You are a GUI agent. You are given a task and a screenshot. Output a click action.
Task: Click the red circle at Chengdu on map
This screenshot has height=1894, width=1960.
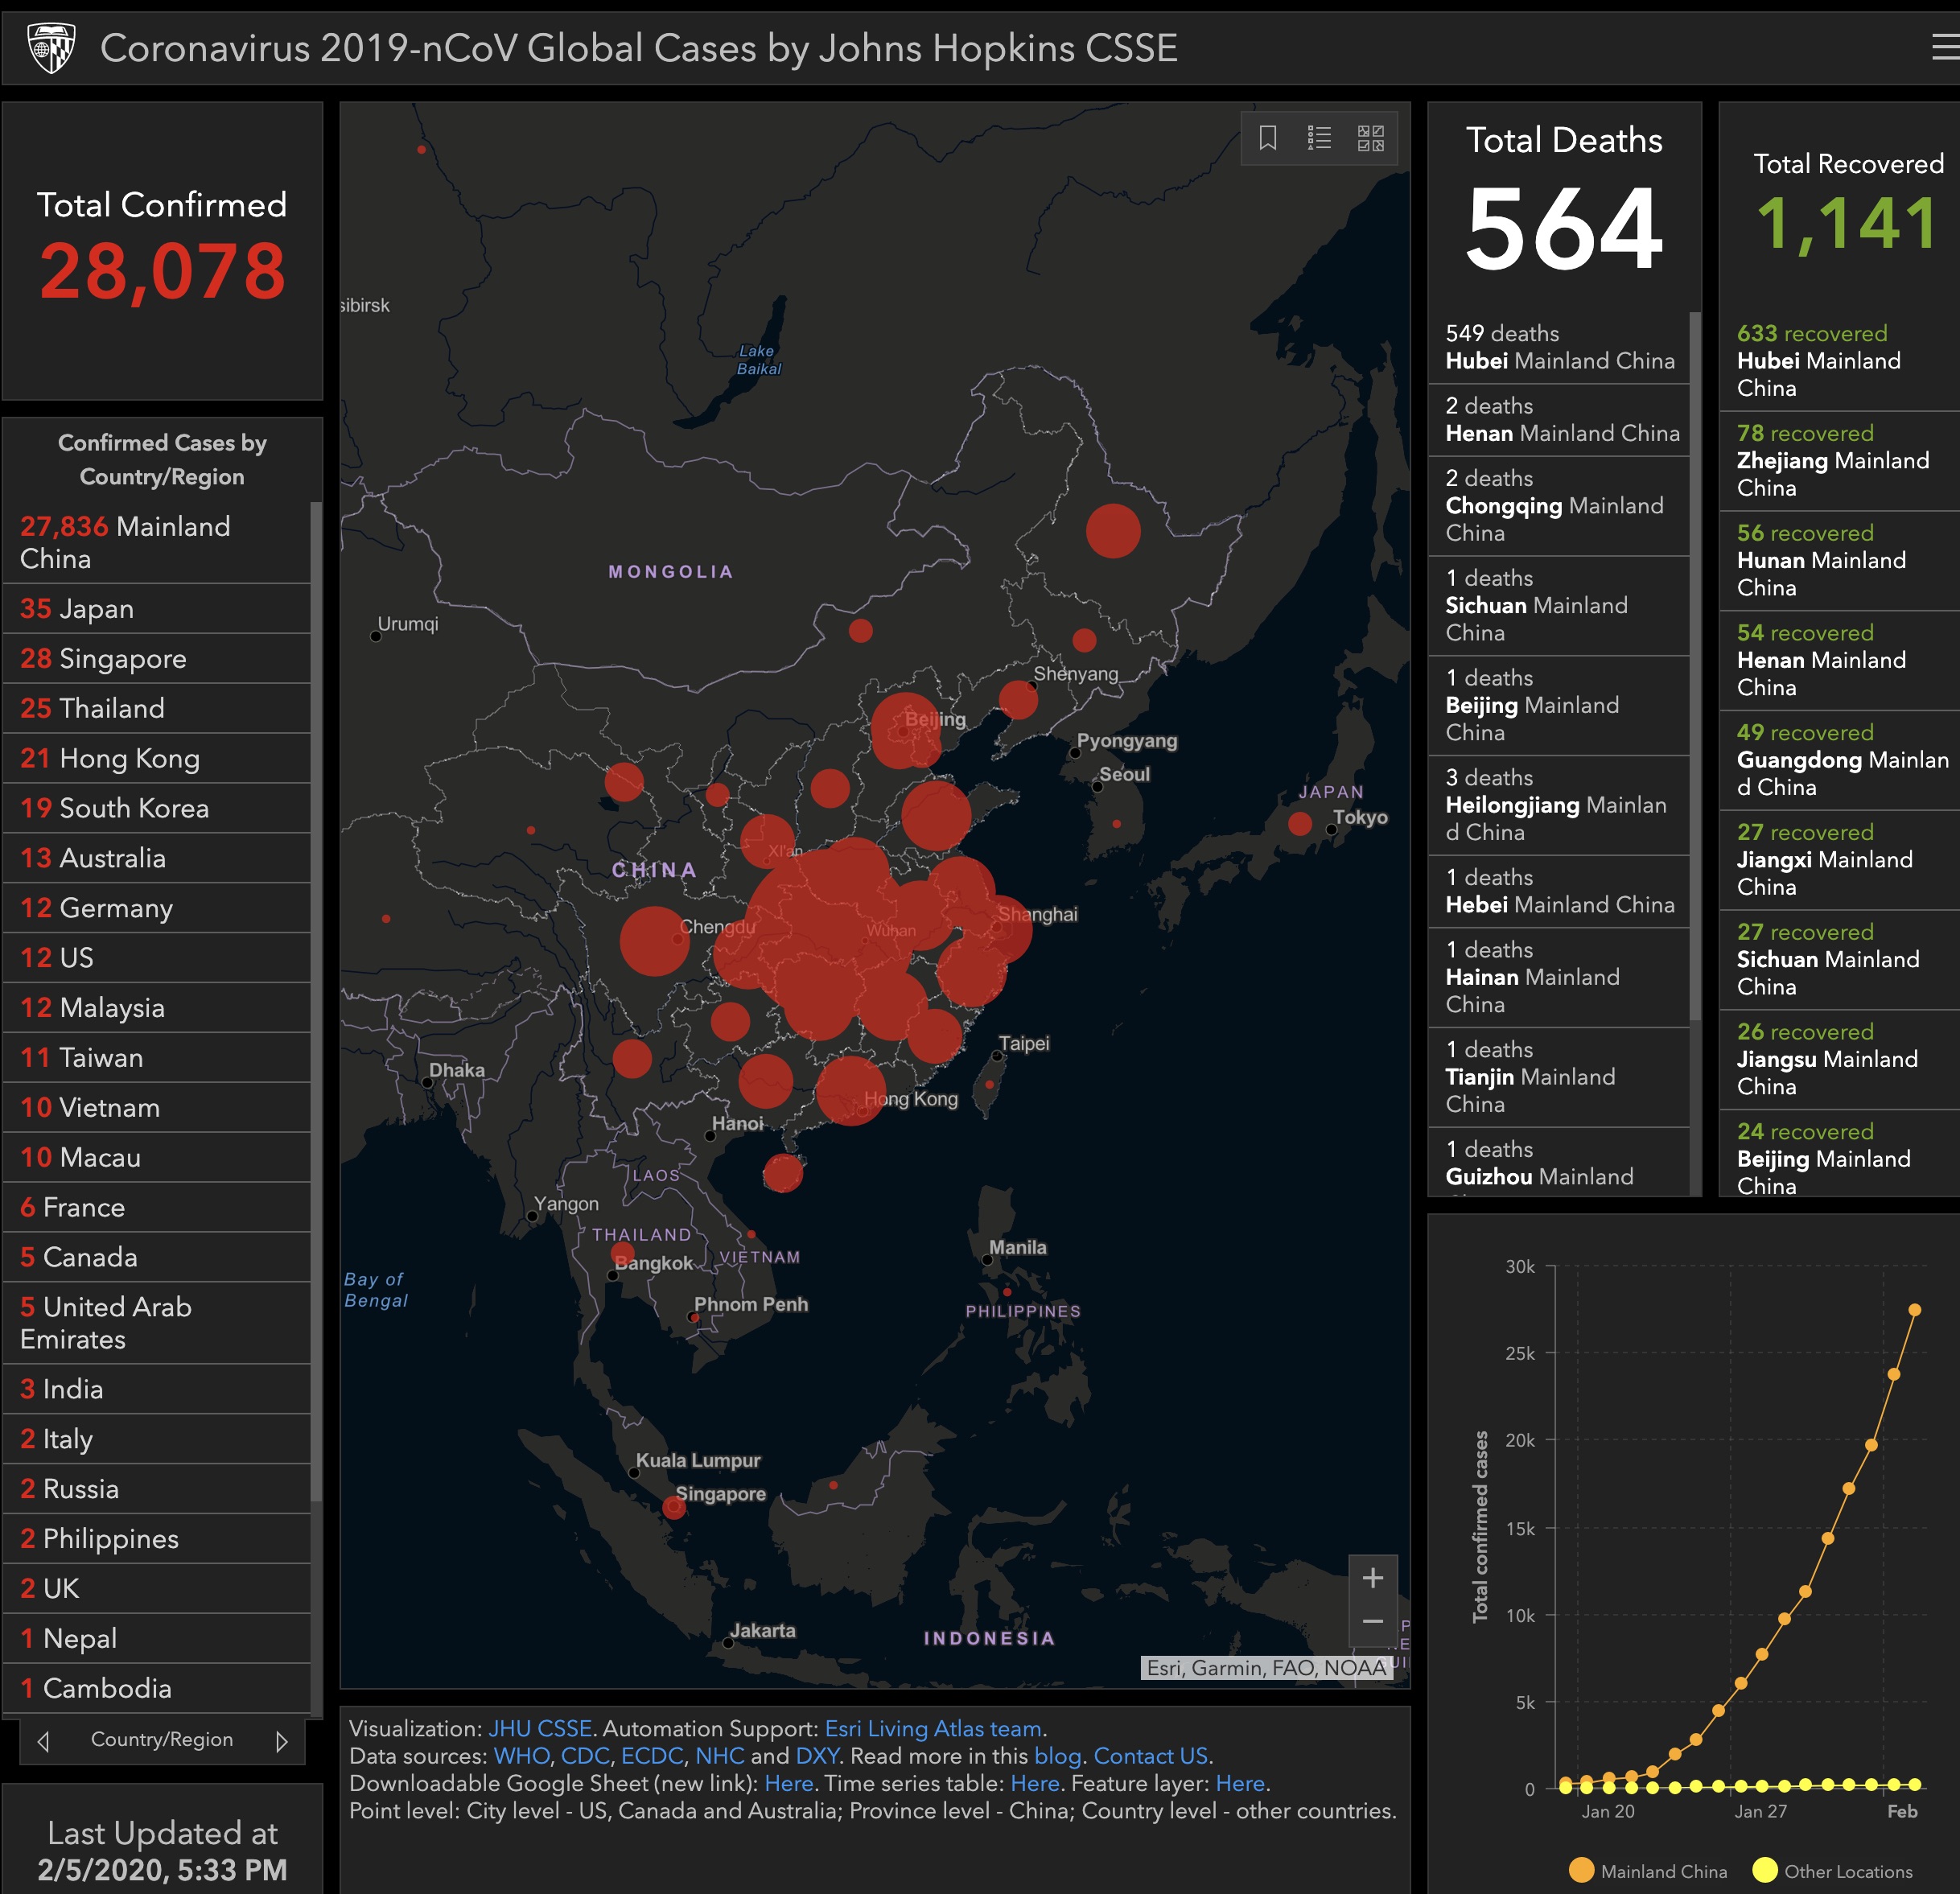pos(654,941)
